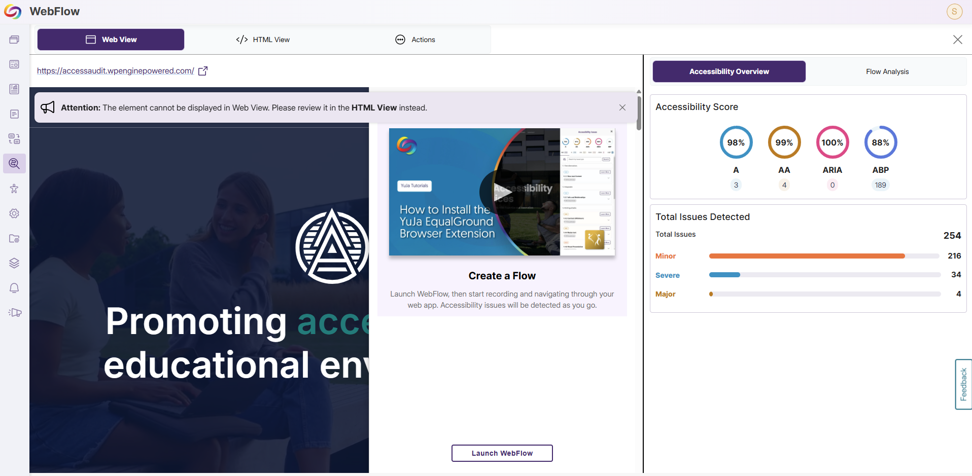This screenshot has height=476, width=972.
Task: Open the third sidebar icon with report page
Action: [14, 89]
